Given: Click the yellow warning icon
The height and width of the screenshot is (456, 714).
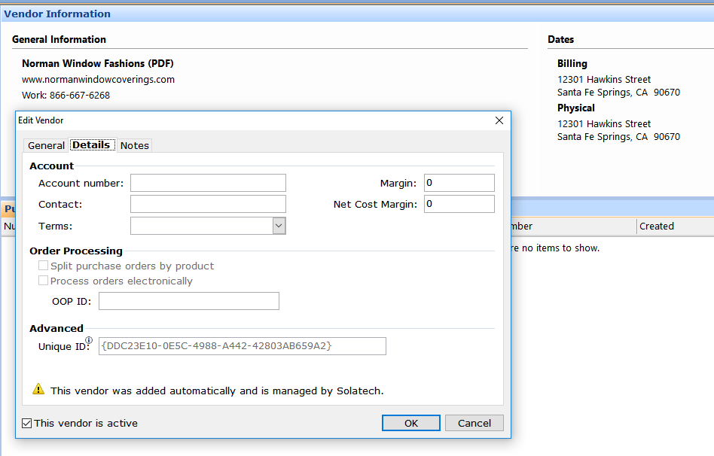Looking at the screenshot, I should pyautogui.click(x=38, y=389).
